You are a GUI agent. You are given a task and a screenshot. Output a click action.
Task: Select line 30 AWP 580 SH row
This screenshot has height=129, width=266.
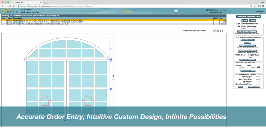click(114, 22)
